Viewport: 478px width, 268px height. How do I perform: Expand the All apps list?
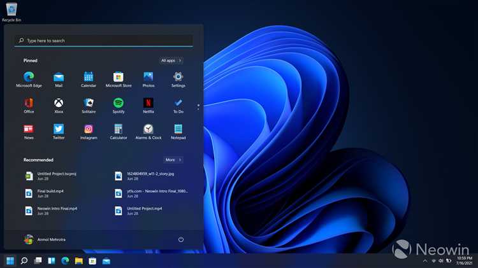click(x=171, y=60)
